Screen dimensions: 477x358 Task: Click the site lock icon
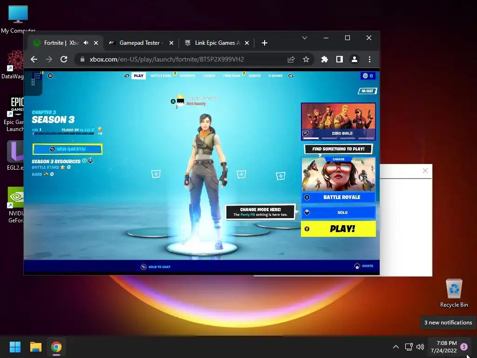click(x=82, y=59)
